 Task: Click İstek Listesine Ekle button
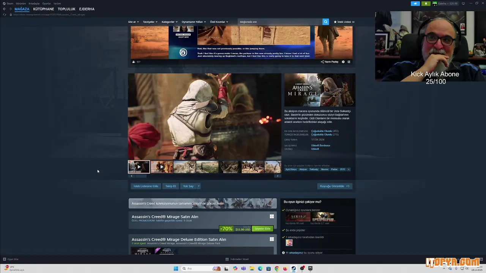(x=146, y=186)
